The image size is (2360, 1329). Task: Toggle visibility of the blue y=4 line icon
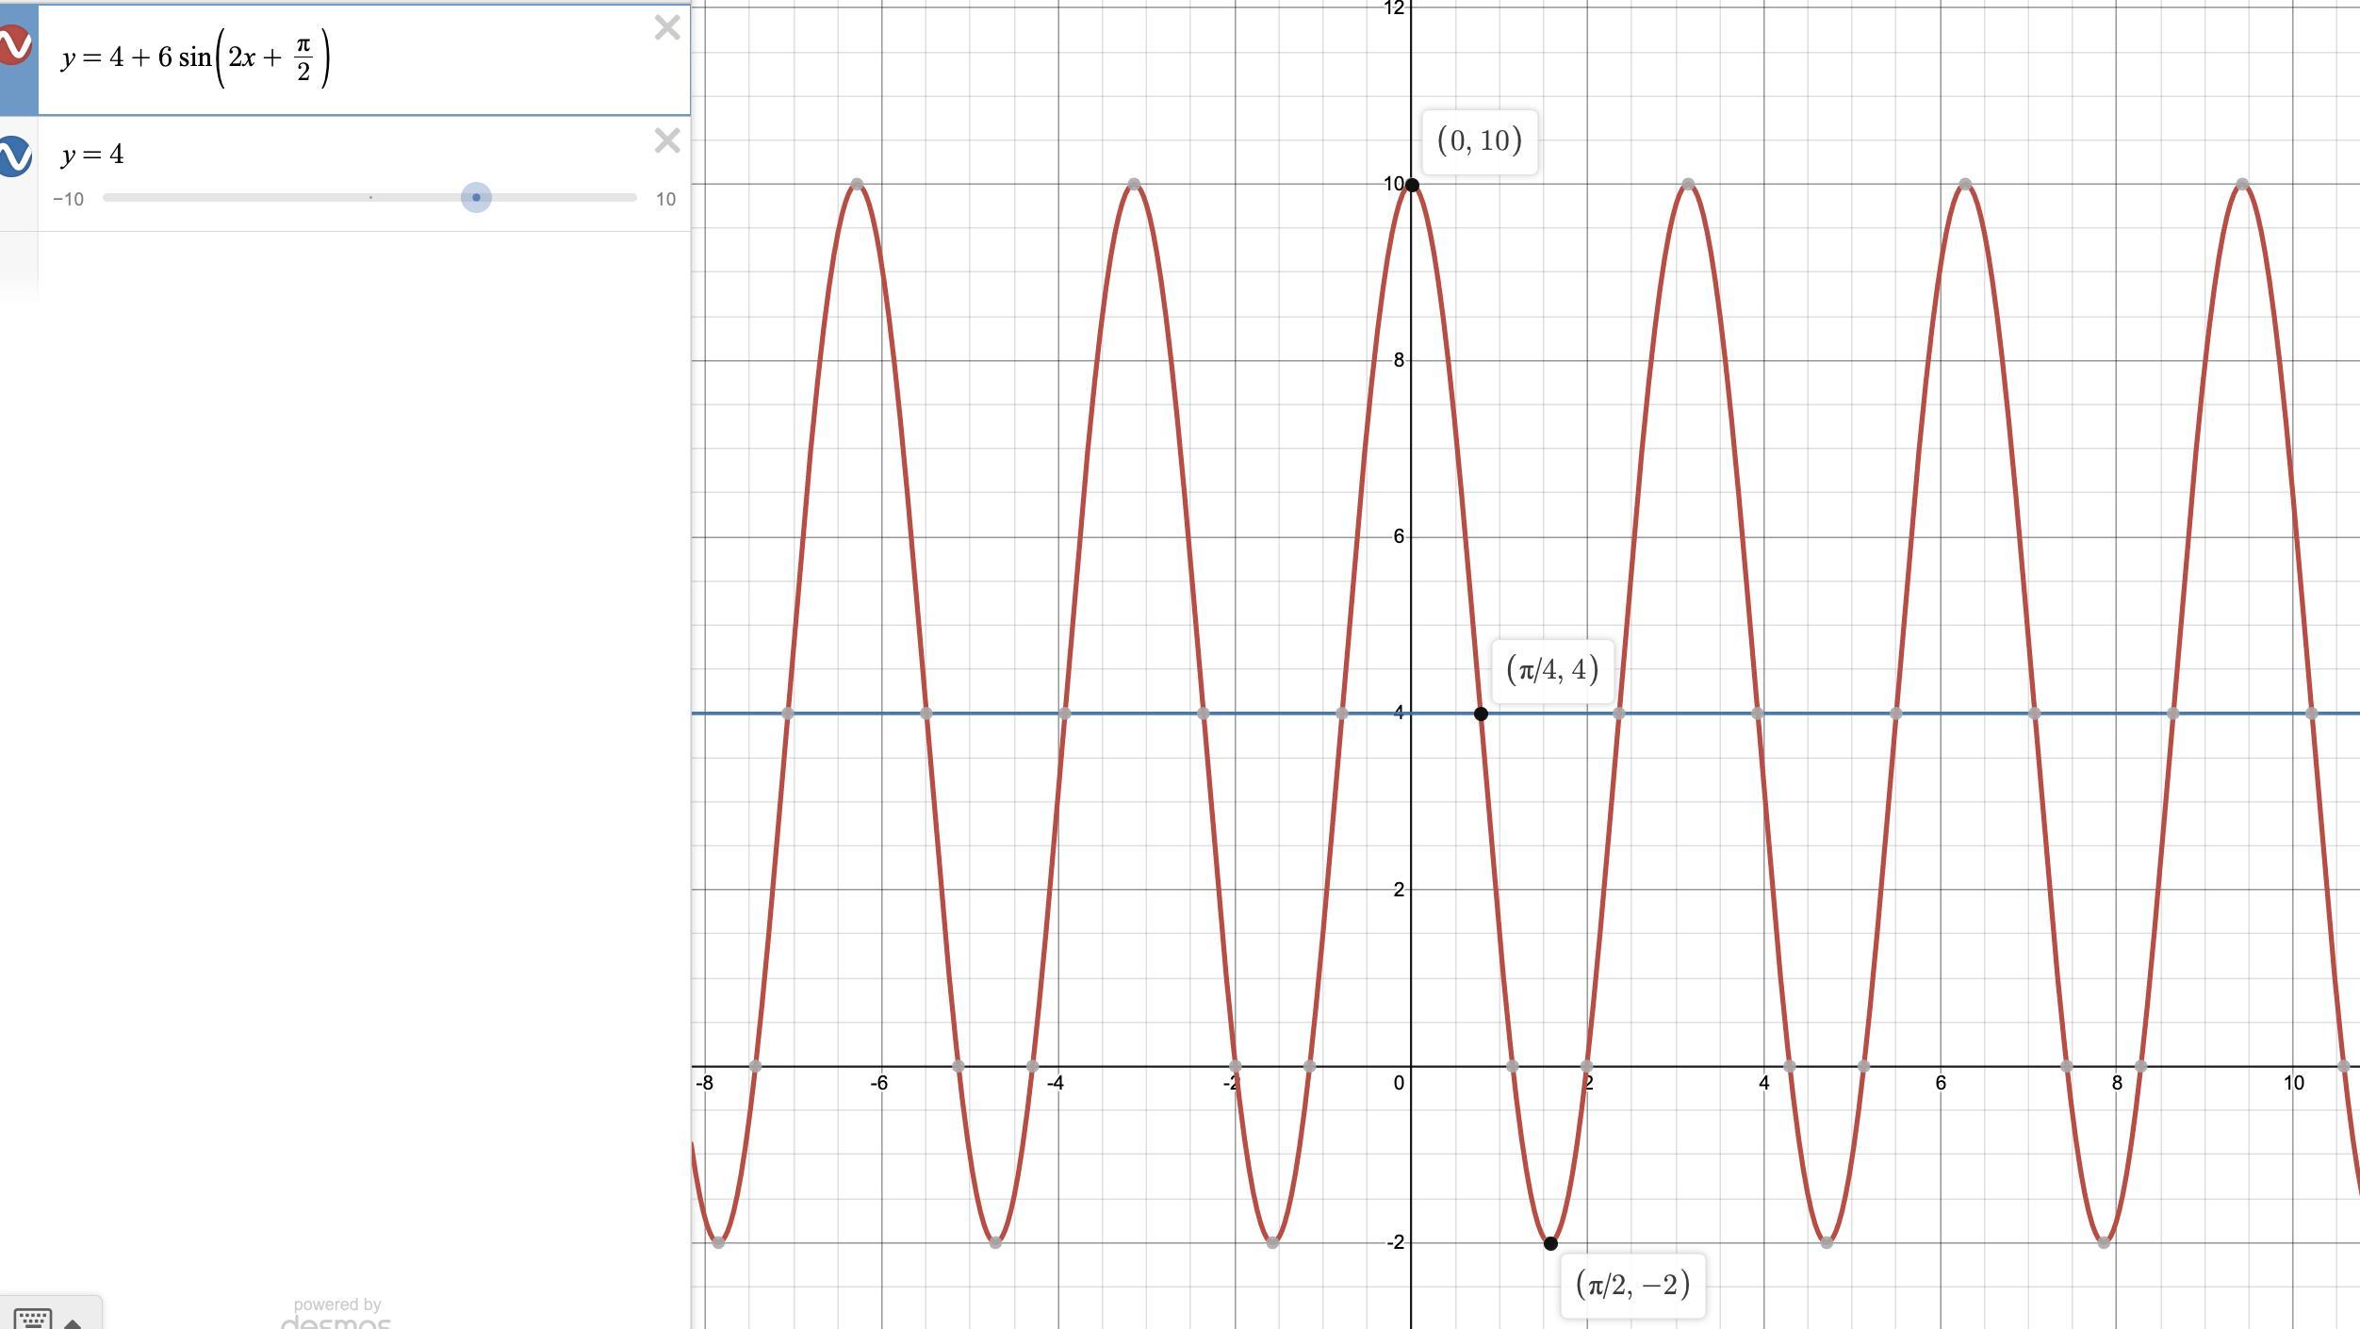(x=15, y=156)
